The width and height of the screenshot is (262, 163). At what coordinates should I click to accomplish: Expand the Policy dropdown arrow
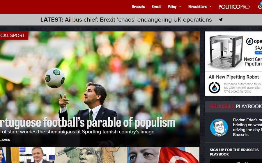[x=180, y=6]
